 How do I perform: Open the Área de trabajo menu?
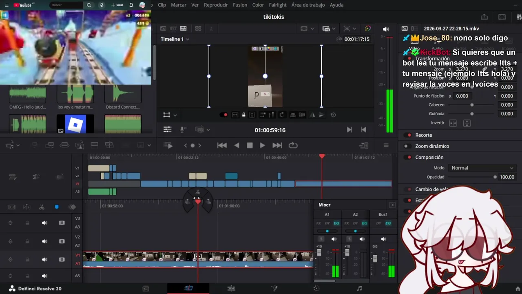[x=308, y=5]
